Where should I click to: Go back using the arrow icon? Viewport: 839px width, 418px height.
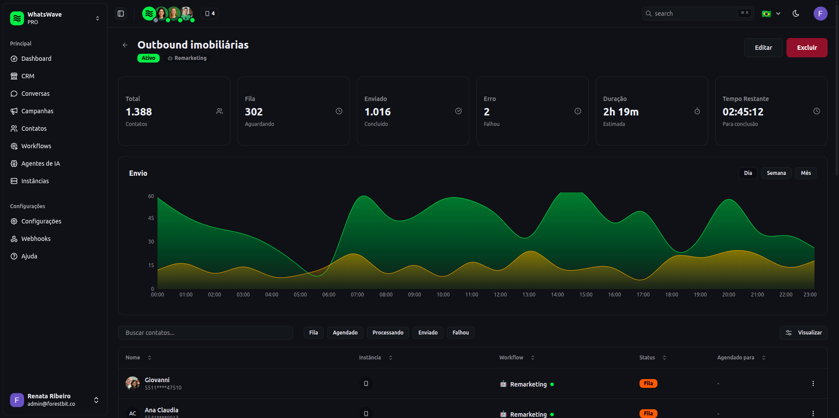pyautogui.click(x=125, y=45)
